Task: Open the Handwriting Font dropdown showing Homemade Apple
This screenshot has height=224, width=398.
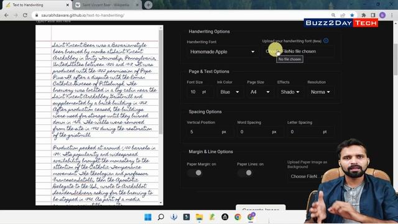Action: [222, 52]
